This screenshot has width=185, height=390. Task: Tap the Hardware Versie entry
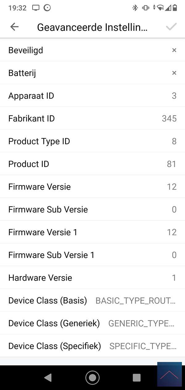click(92, 278)
